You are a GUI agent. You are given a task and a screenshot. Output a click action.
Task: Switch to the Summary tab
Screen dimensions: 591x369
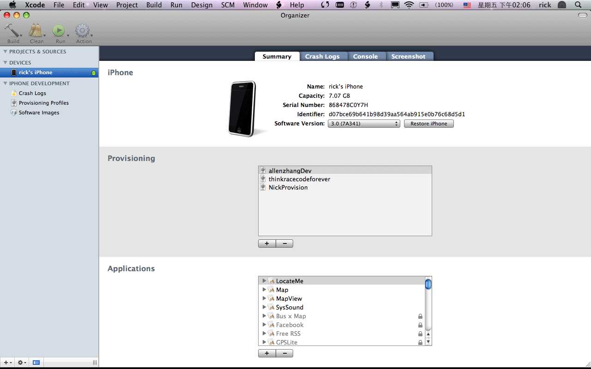(x=277, y=56)
